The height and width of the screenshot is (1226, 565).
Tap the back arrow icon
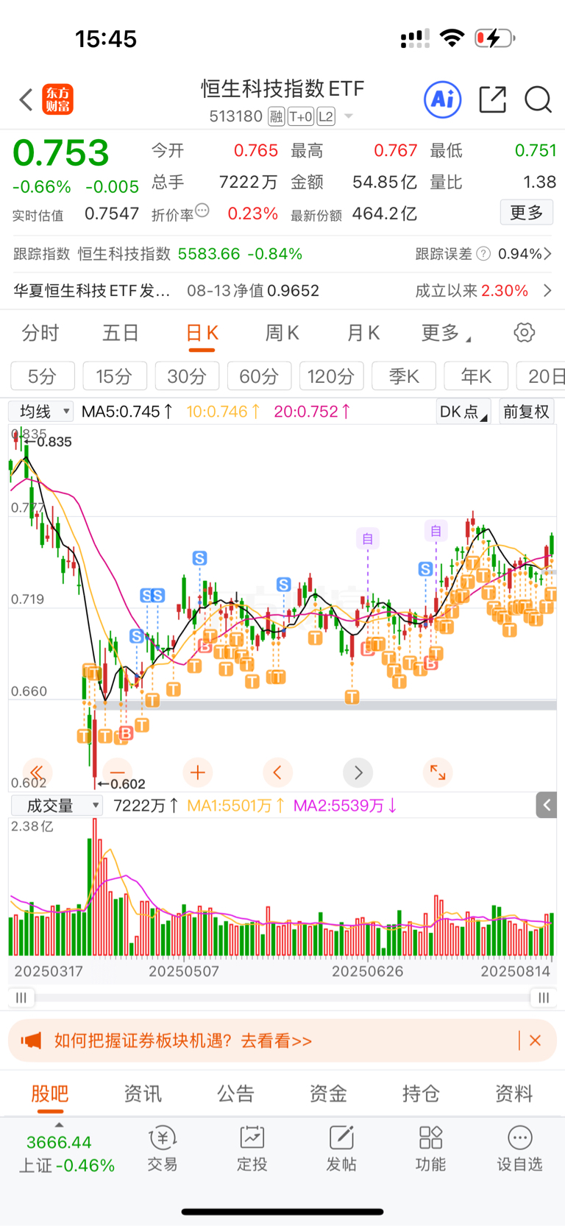point(26,99)
